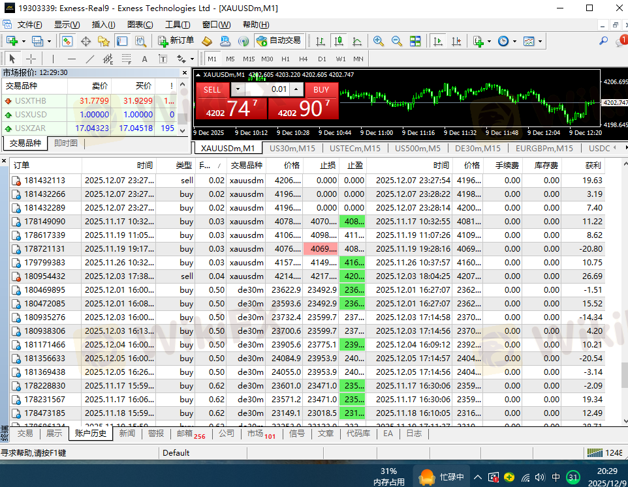Zoom out on the chart
This screenshot has width=628, height=487.
point(396,40)
